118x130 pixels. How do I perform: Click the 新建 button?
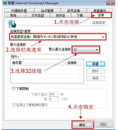tap(95, 64)
